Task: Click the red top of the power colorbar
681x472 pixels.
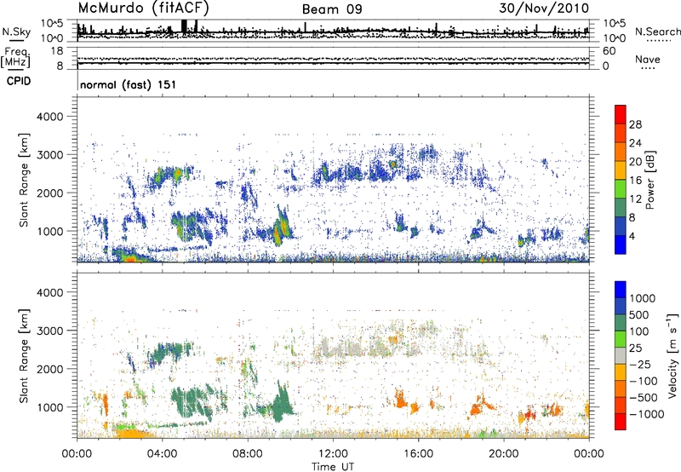Action: point(621,114)
